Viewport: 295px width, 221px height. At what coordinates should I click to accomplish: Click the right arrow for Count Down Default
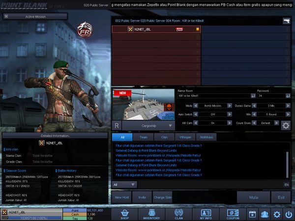[276, 123]
